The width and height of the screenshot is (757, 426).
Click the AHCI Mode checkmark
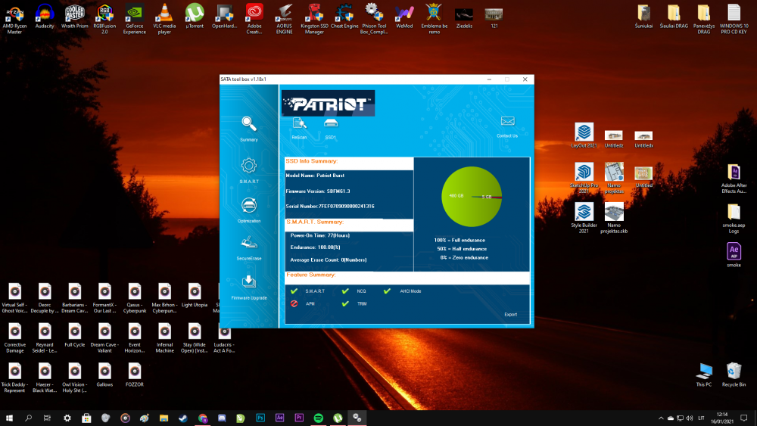(387, 291)
